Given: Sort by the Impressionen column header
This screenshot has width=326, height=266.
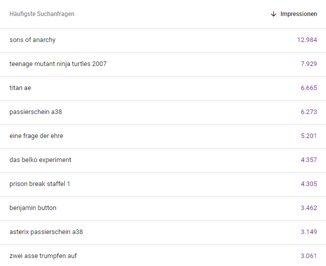Looking at the screenshot, I should point(299,14).
